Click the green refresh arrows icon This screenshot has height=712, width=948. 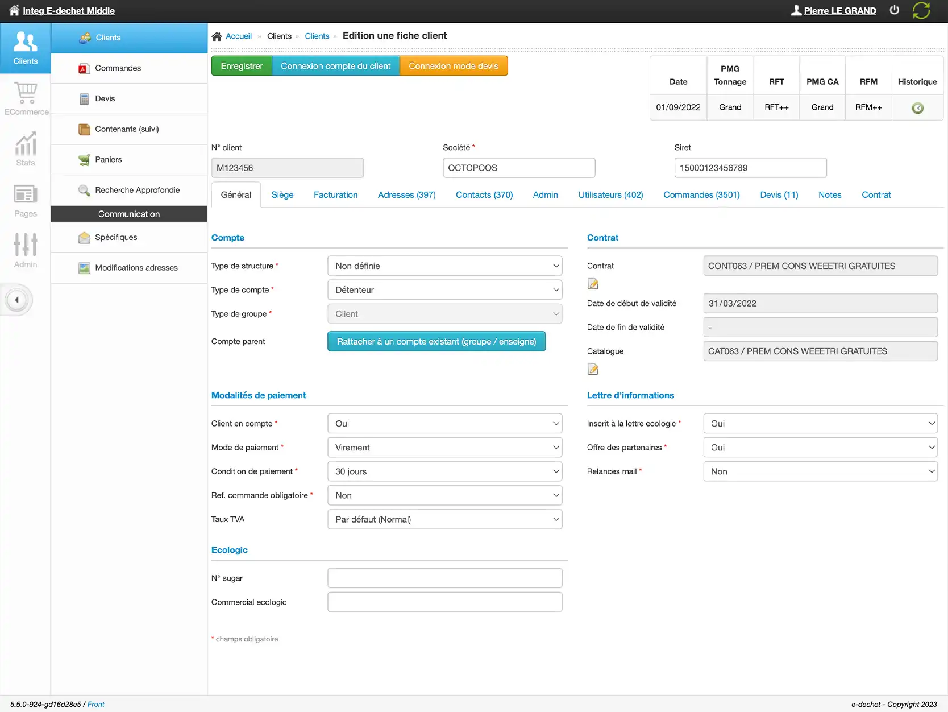coord(921,10)
